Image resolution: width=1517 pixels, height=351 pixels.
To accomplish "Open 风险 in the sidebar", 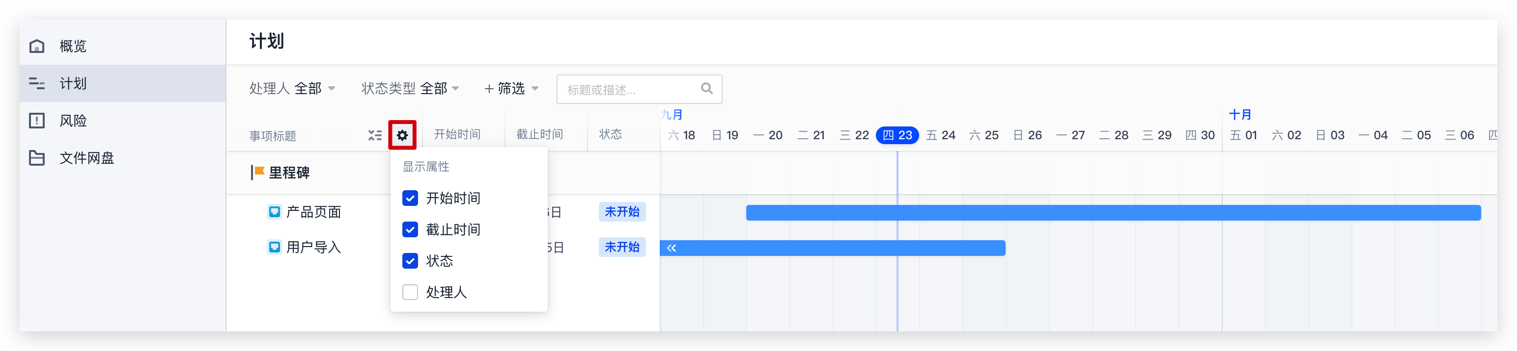I will click(122, 121).
